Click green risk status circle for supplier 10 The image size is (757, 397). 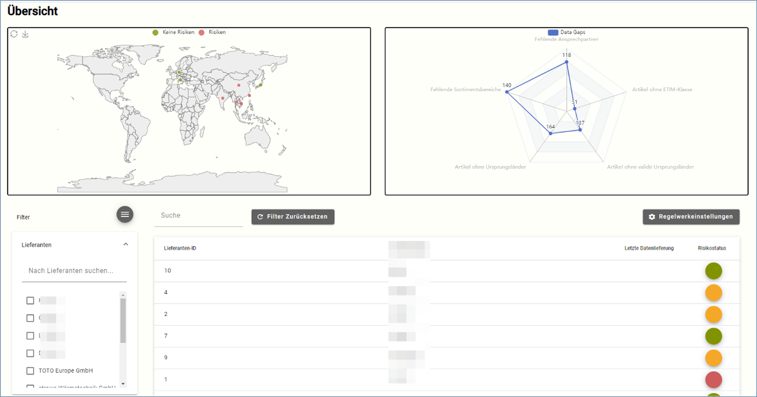point(713,271)
